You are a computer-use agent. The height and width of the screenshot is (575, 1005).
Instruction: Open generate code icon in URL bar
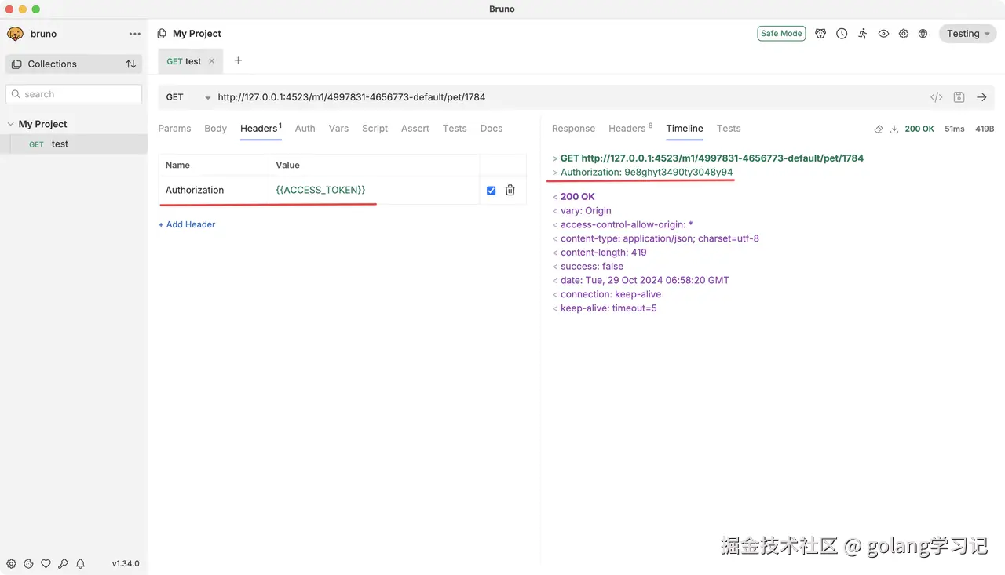coord(936,97)
